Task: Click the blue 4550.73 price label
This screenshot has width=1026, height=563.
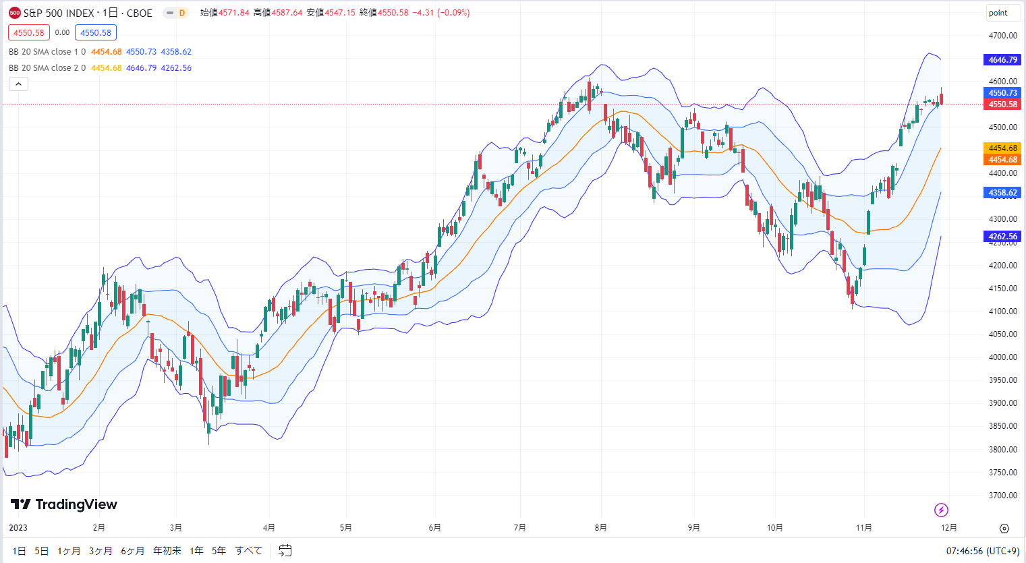Action: pyautogui.click(x=1002, y=93)
